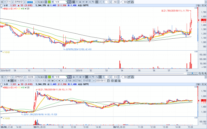
Task: Open the stock code 332290 dropdown in lower toolbar
Action: coord(36,77)
